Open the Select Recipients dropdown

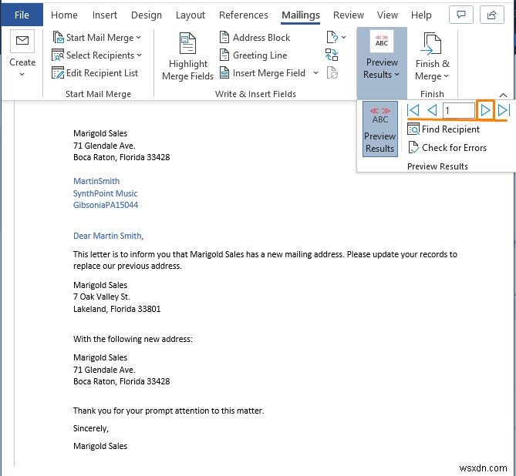96,55
